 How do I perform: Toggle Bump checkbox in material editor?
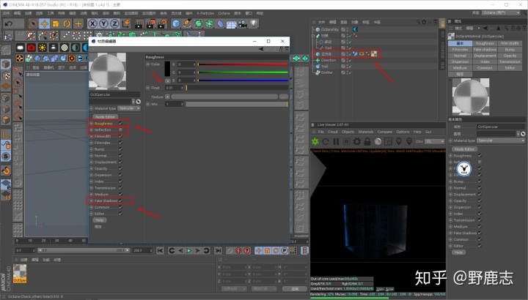coord(120,149)
